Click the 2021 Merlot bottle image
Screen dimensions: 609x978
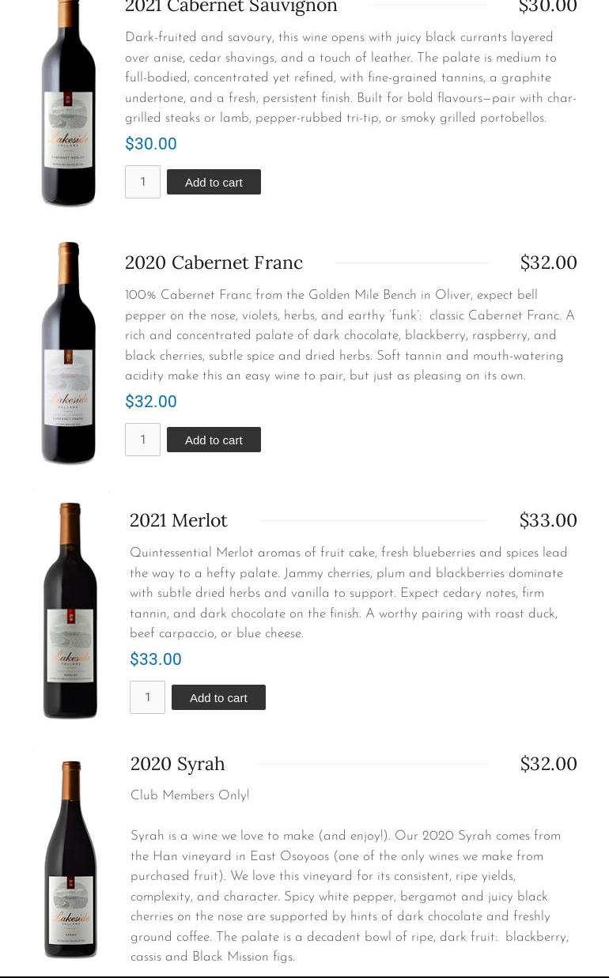click(x=70, y=610)
